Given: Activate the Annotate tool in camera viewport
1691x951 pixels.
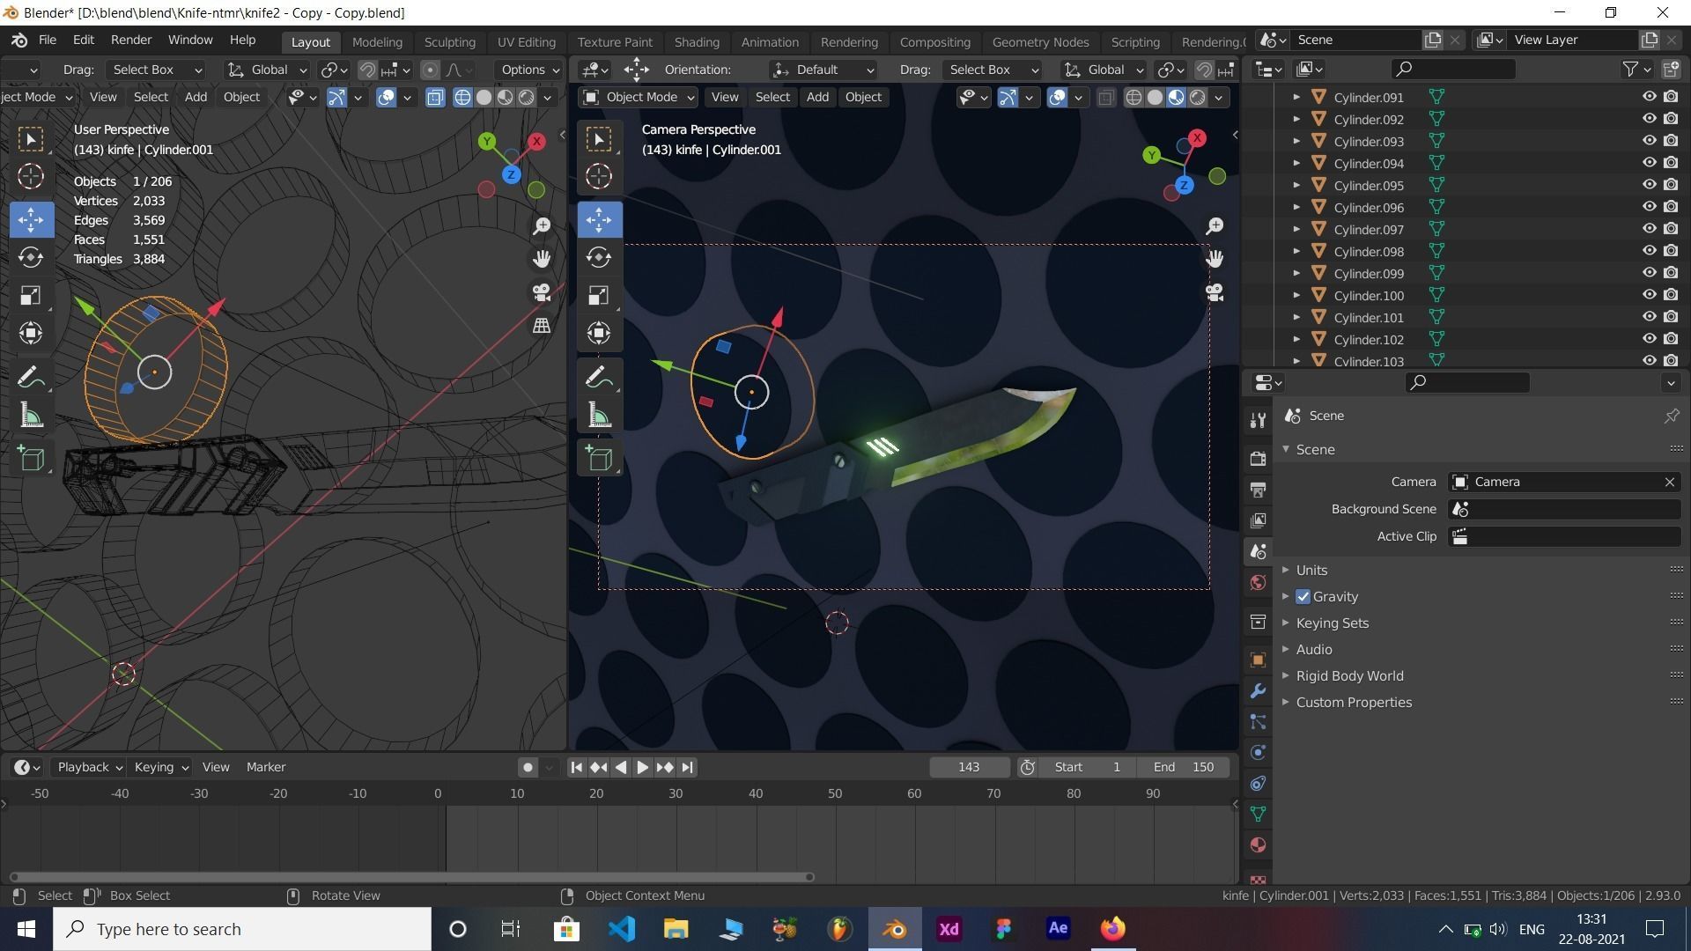Looking at the screenshot, I should click(599, 377).
